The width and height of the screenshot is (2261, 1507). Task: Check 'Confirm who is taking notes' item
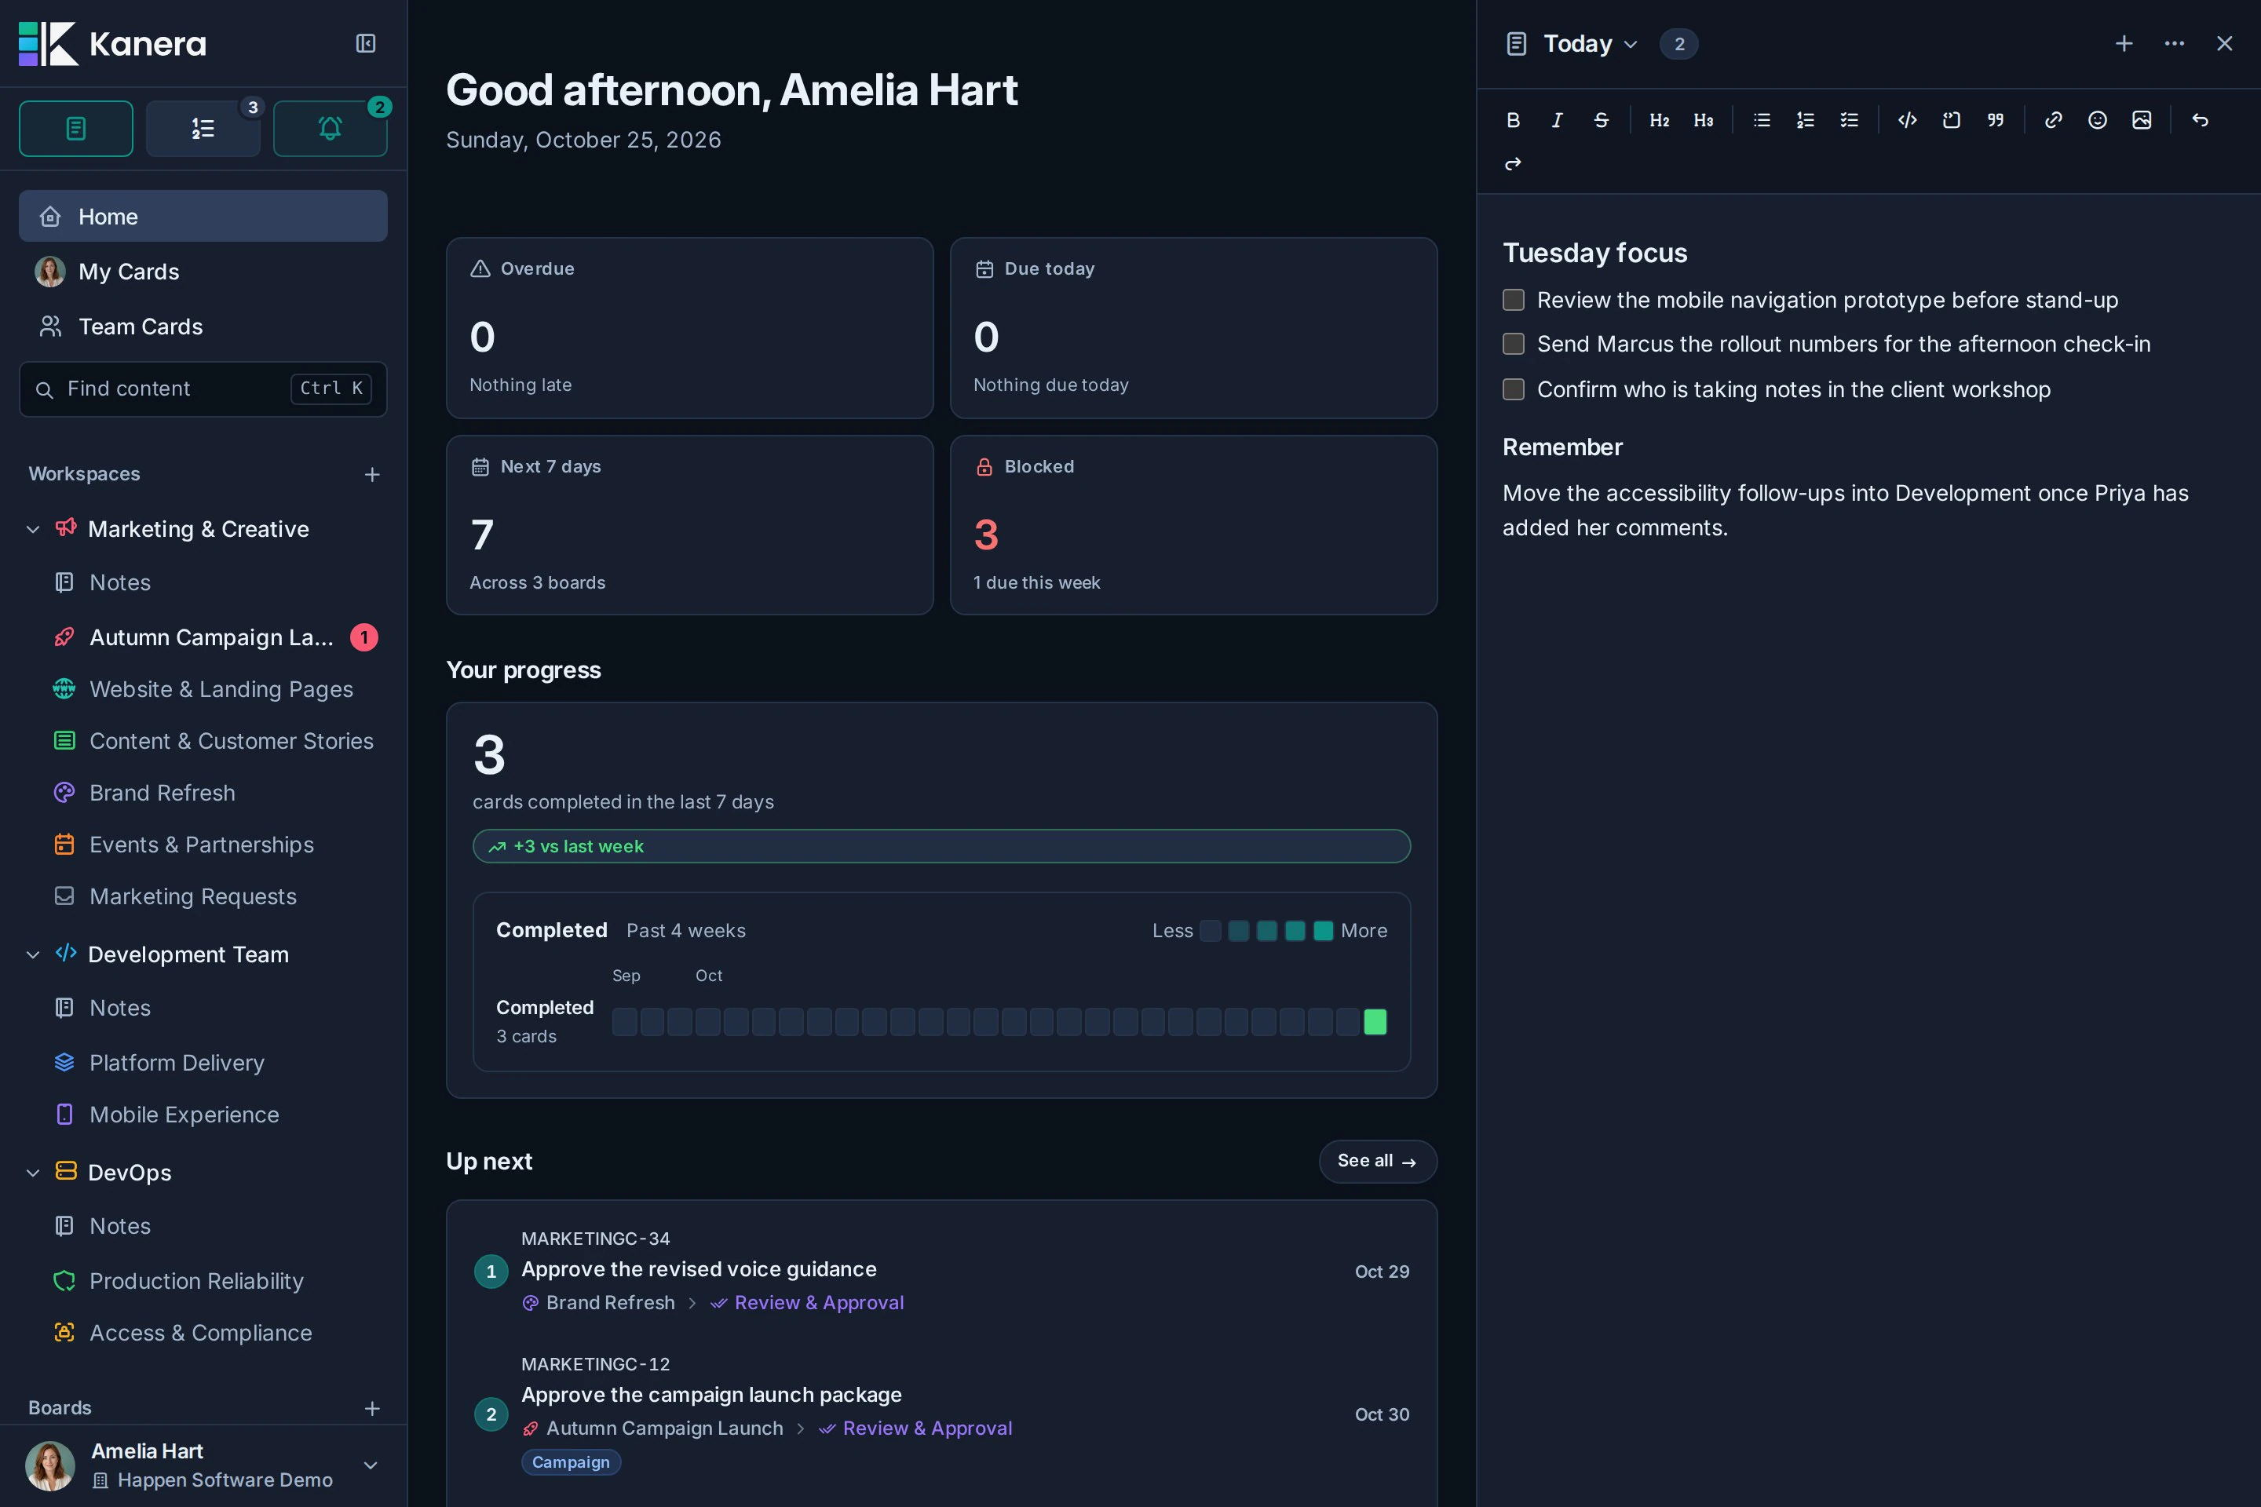[x=1514, y=389]
